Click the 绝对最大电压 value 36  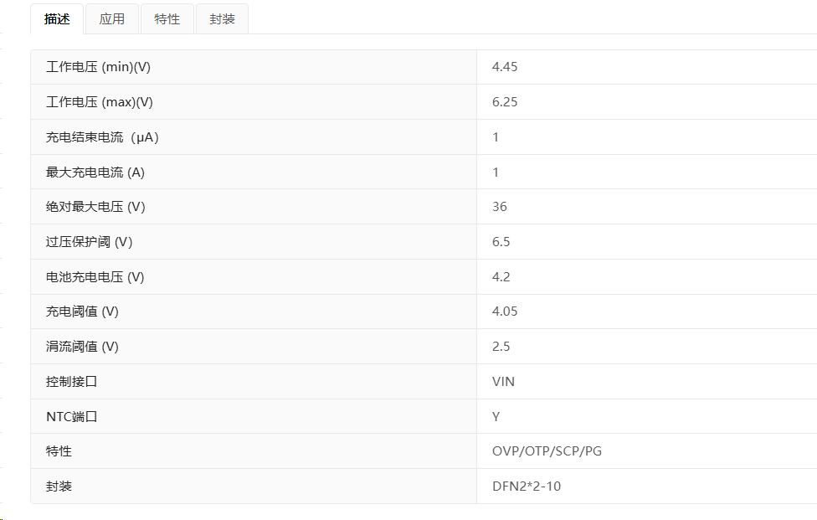[x=500, y=207]
